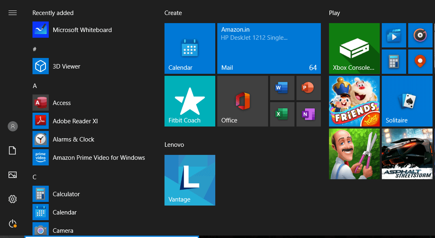Launch Excel from the Office tile group

click(282, 114)
